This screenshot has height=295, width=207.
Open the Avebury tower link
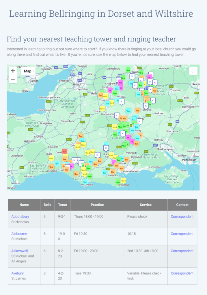(18, 273)
